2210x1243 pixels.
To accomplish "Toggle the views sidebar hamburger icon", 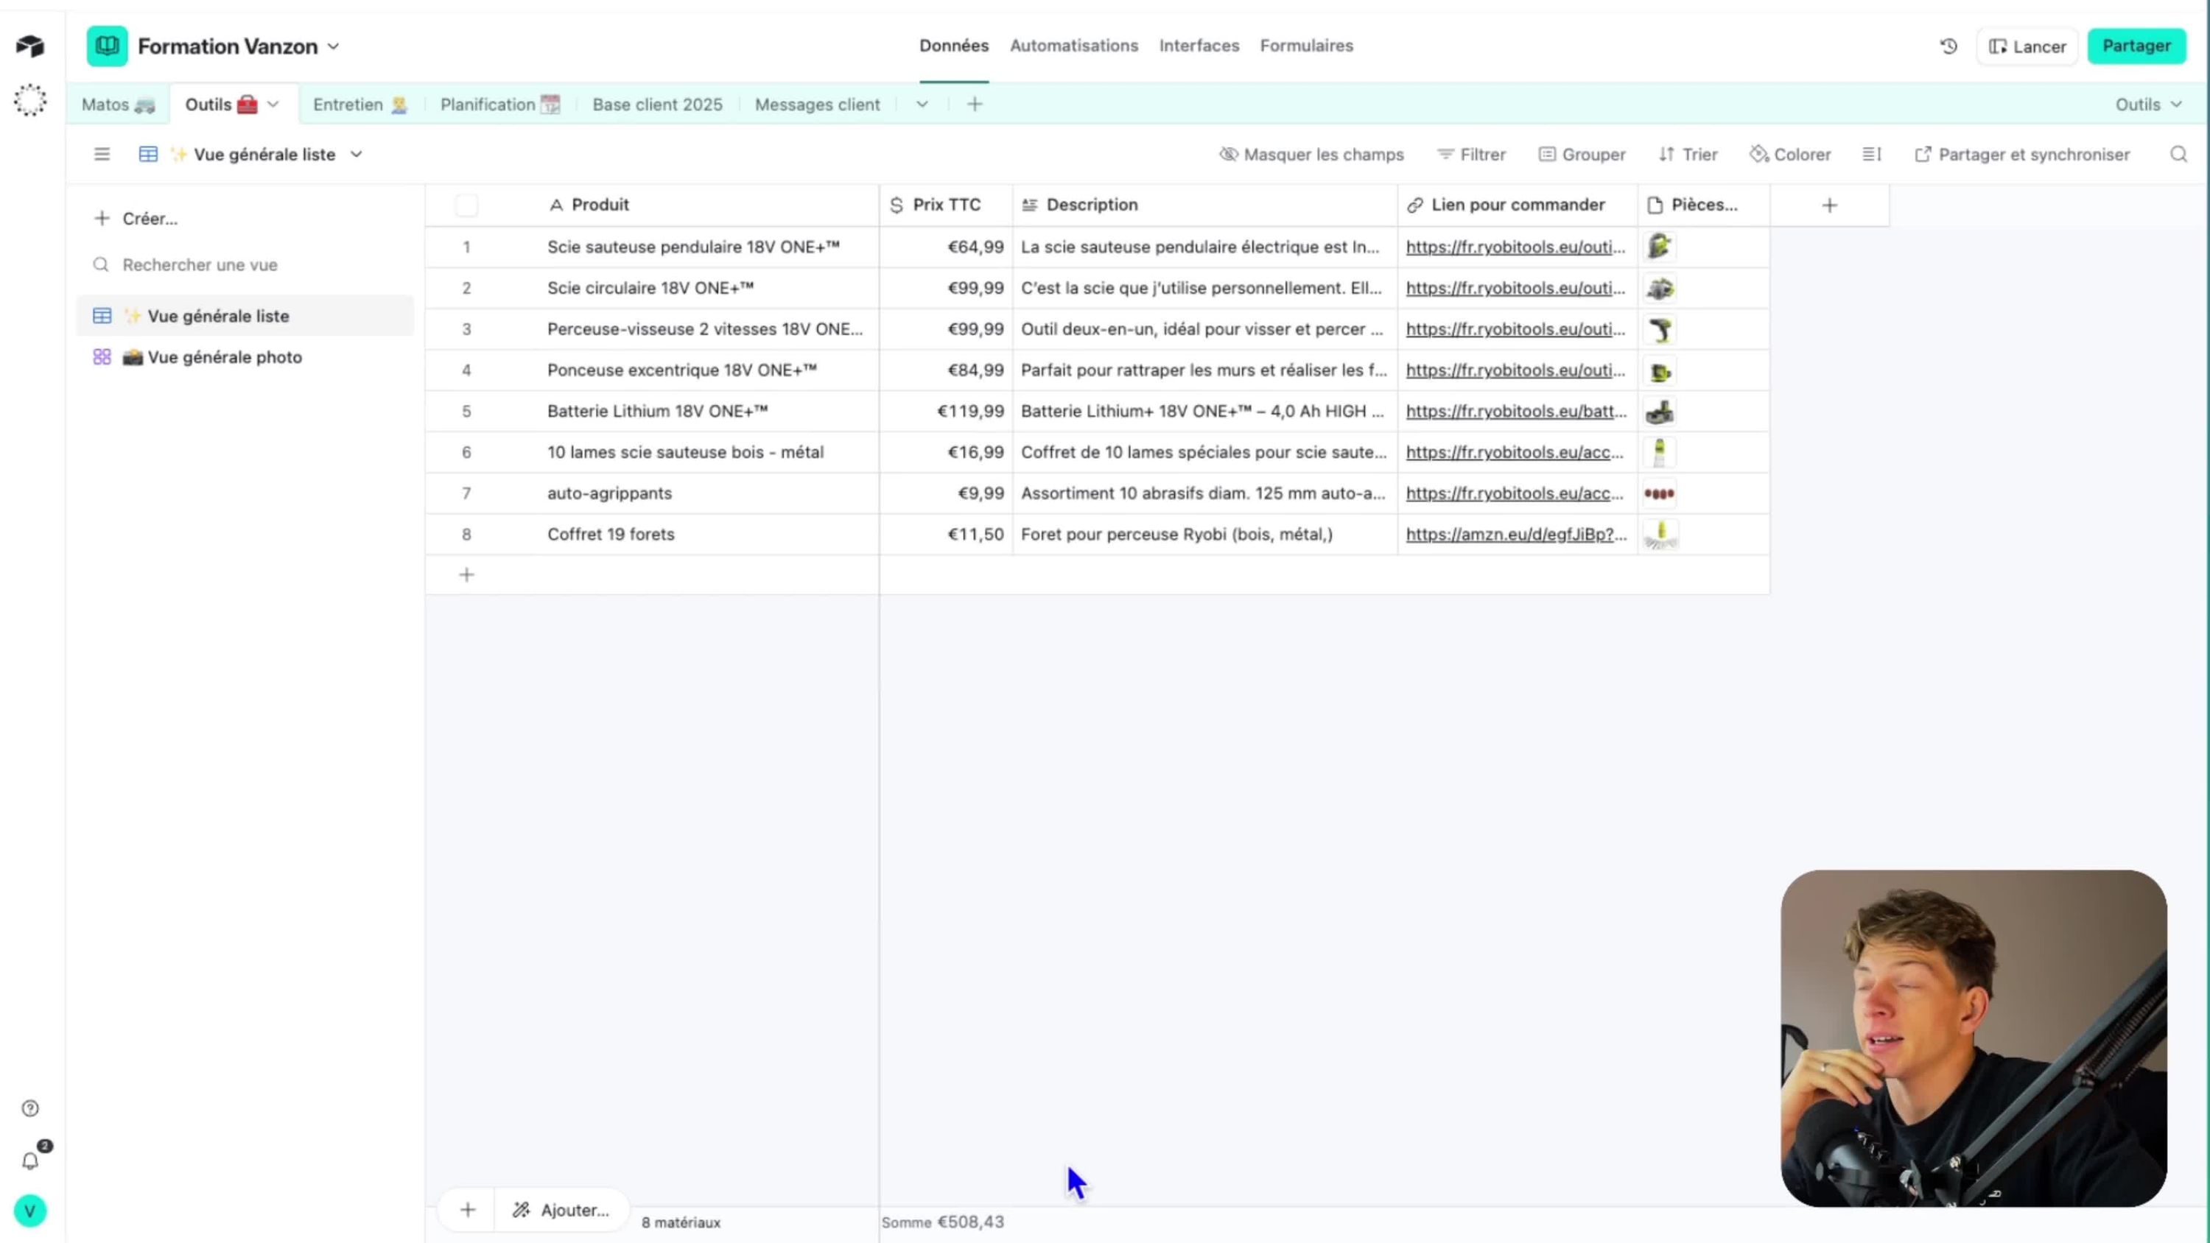I will tap(102, 155).
